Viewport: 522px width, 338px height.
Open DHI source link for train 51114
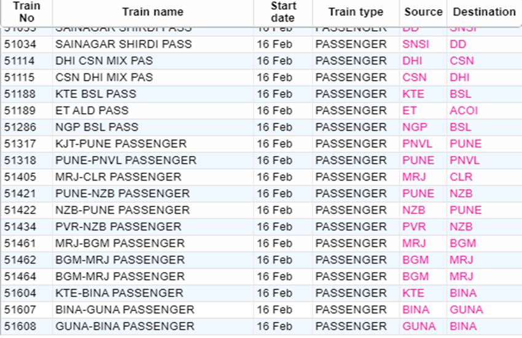pyautogui.click(x=412, y=61)
